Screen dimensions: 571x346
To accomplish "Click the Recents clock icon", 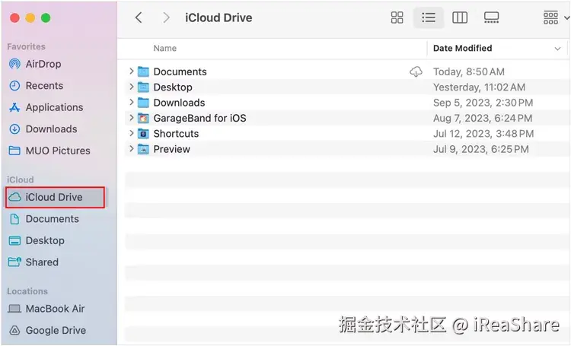I will click(x=14, y=86).
